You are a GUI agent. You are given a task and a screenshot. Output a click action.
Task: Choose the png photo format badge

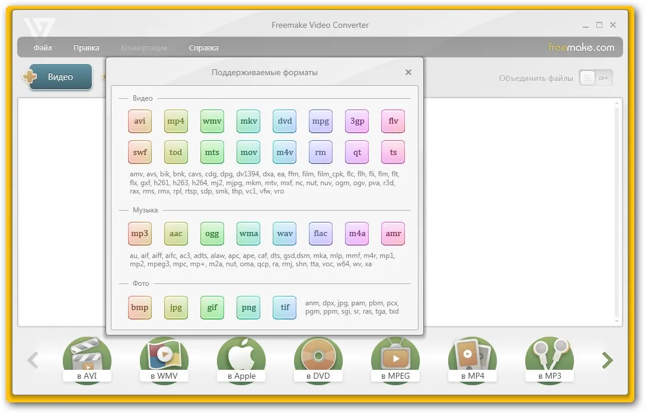coord(248,308)
